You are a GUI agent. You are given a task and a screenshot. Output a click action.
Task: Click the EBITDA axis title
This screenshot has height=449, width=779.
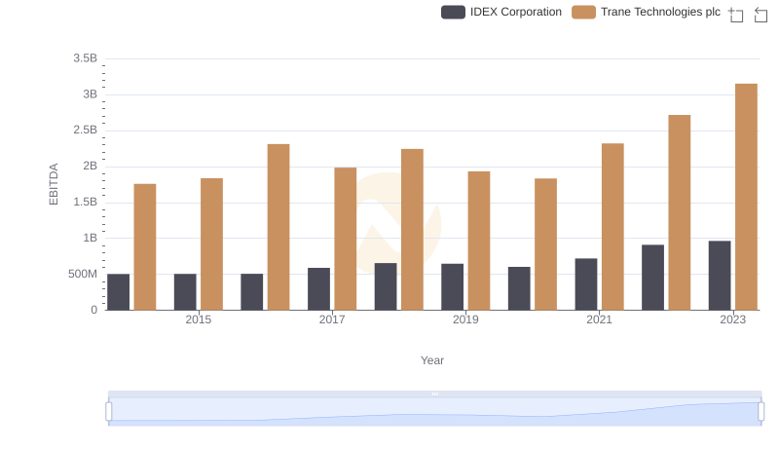[x=54, y=184]
